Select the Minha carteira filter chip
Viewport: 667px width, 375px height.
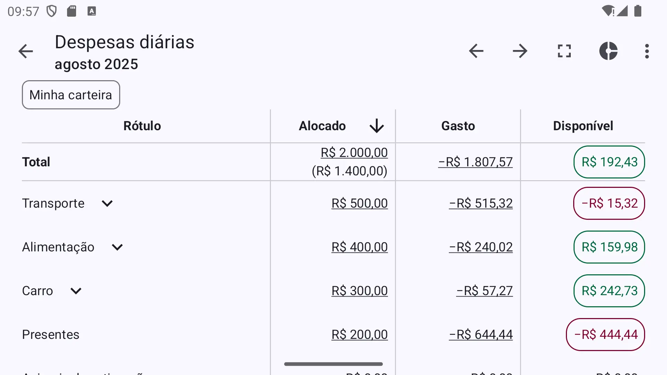71,95
